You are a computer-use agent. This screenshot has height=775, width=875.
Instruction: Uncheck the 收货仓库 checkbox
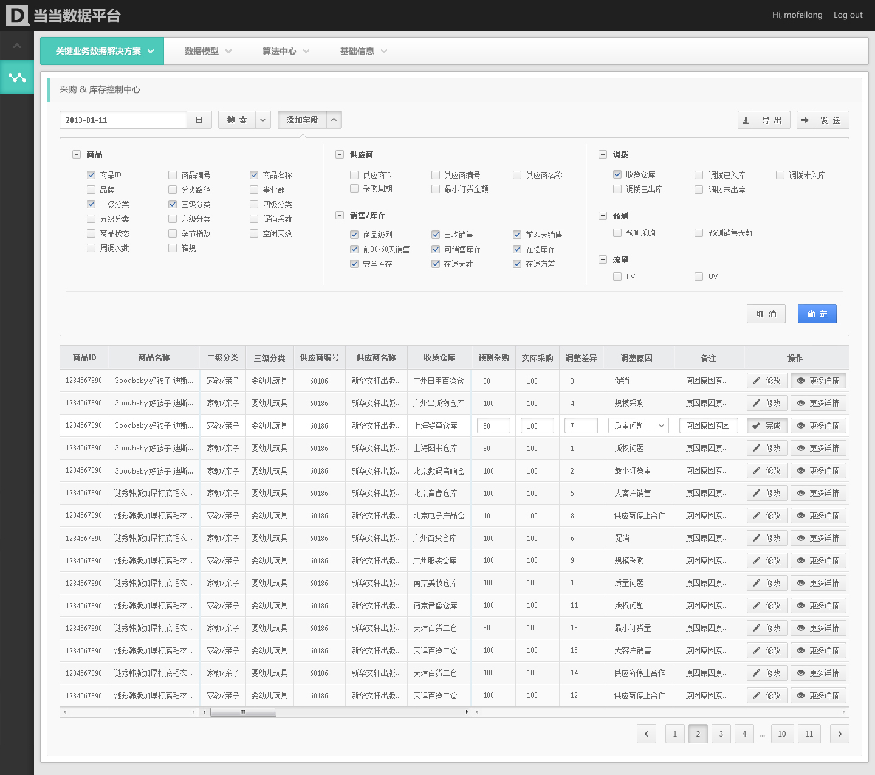pyautogui.click(x=617, y=174)
